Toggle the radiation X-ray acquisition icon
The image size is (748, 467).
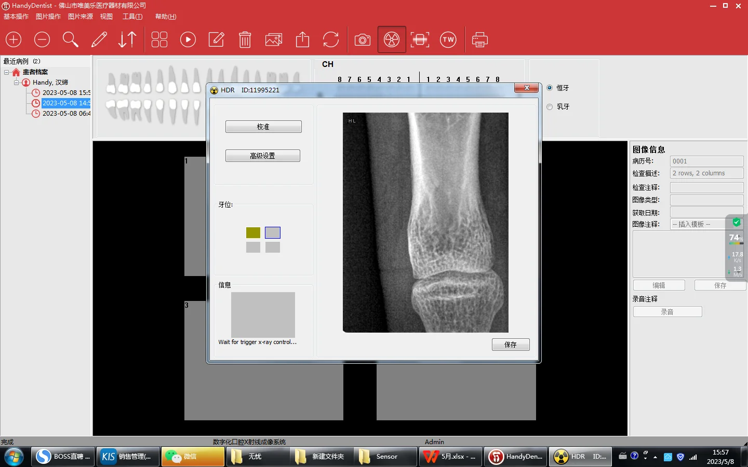point(392,39)
